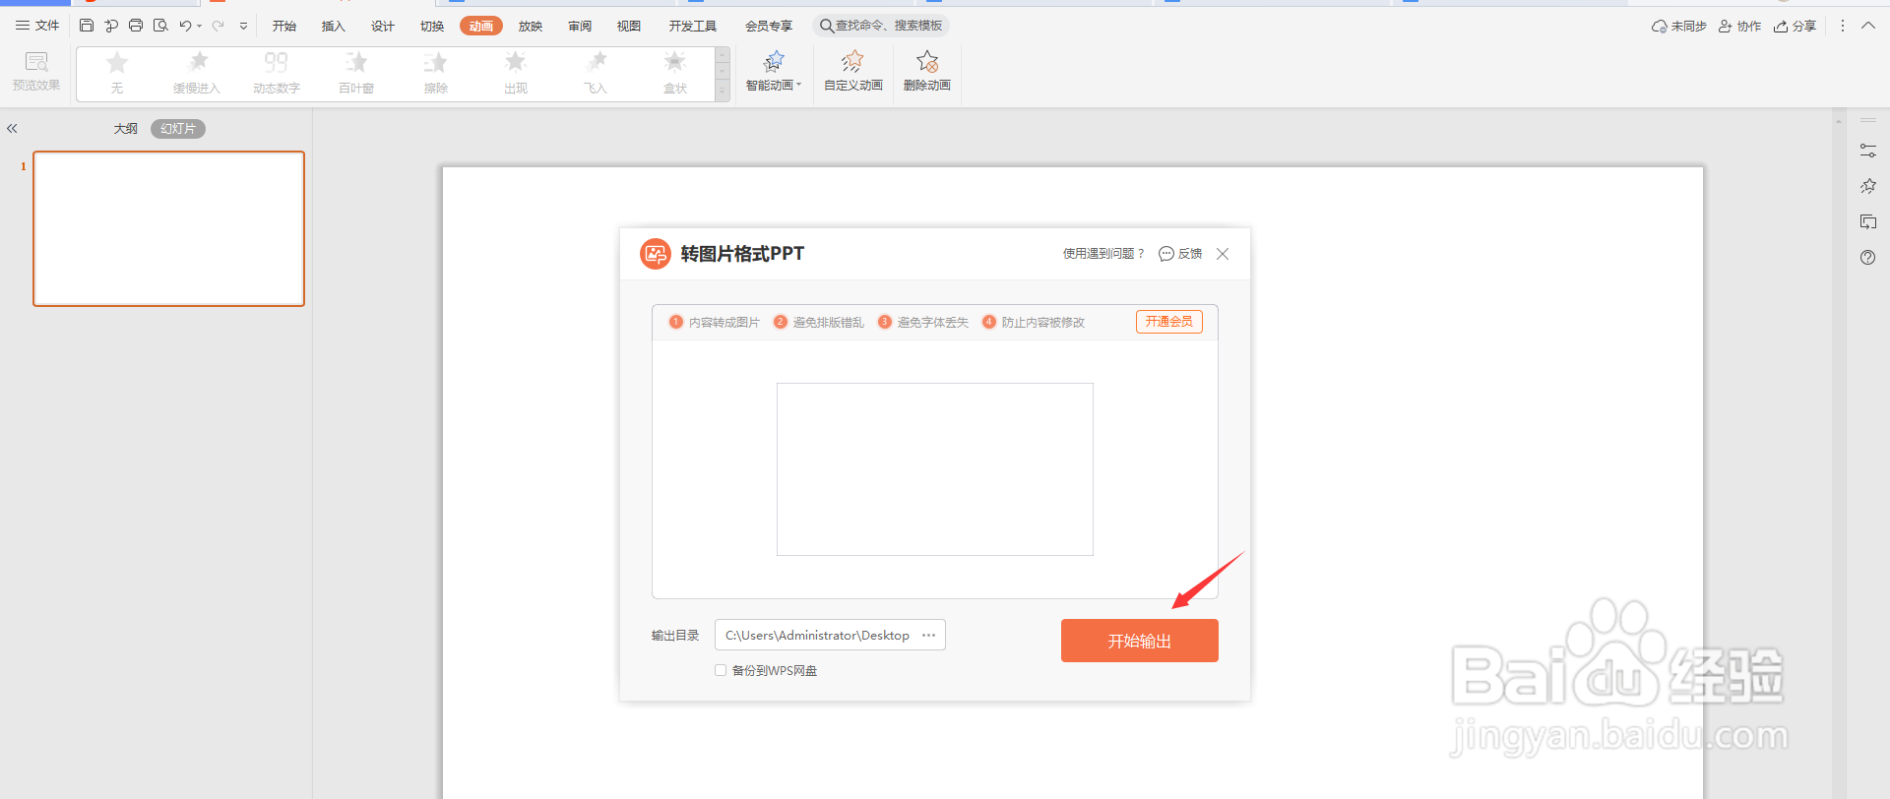
Task: Open the 开发工具 tab
Action: [693, 27]
